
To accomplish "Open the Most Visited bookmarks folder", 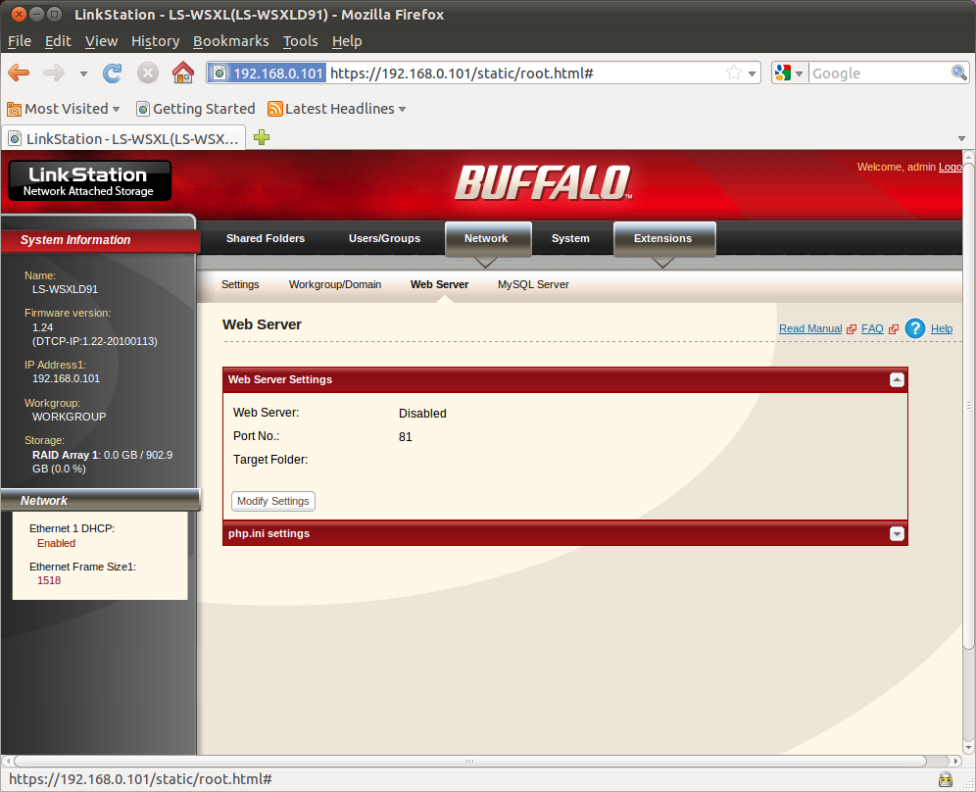I will click(x=63, y=109).
